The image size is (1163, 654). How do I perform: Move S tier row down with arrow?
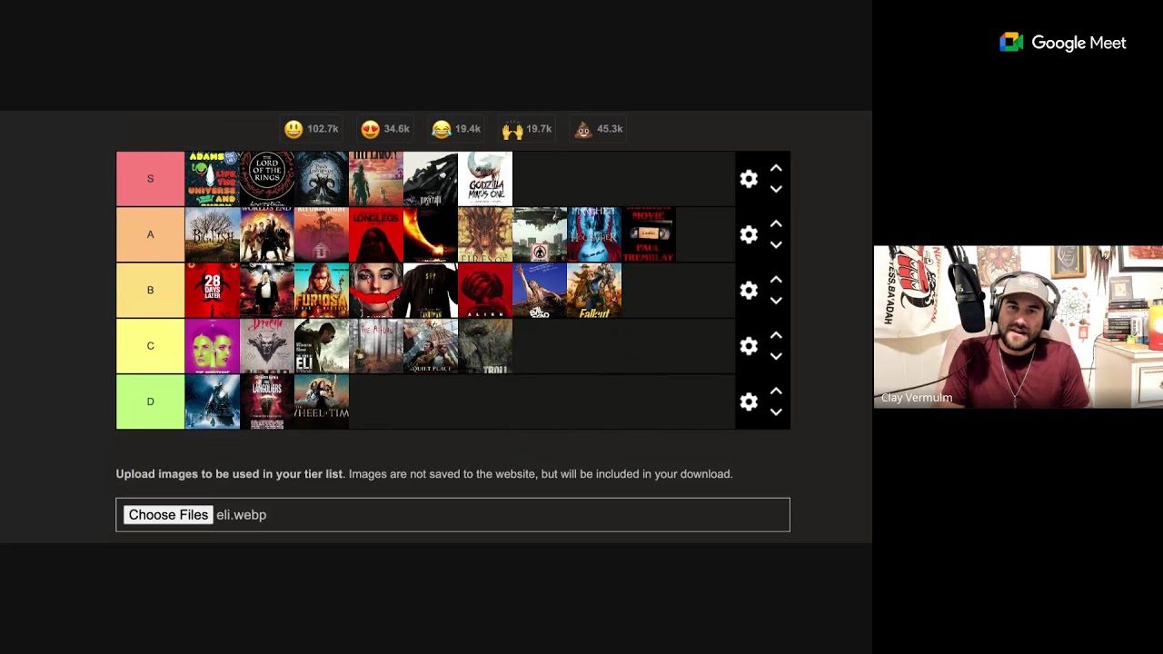pos(776,189)
